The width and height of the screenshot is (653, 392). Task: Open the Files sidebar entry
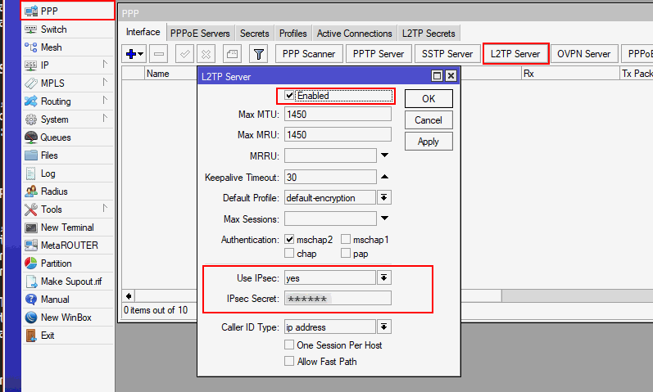[49, 155]
